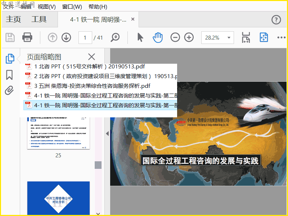Open the 帮助(H) menu
This screenshot has width=288, height=216.
tap(98, 7)
